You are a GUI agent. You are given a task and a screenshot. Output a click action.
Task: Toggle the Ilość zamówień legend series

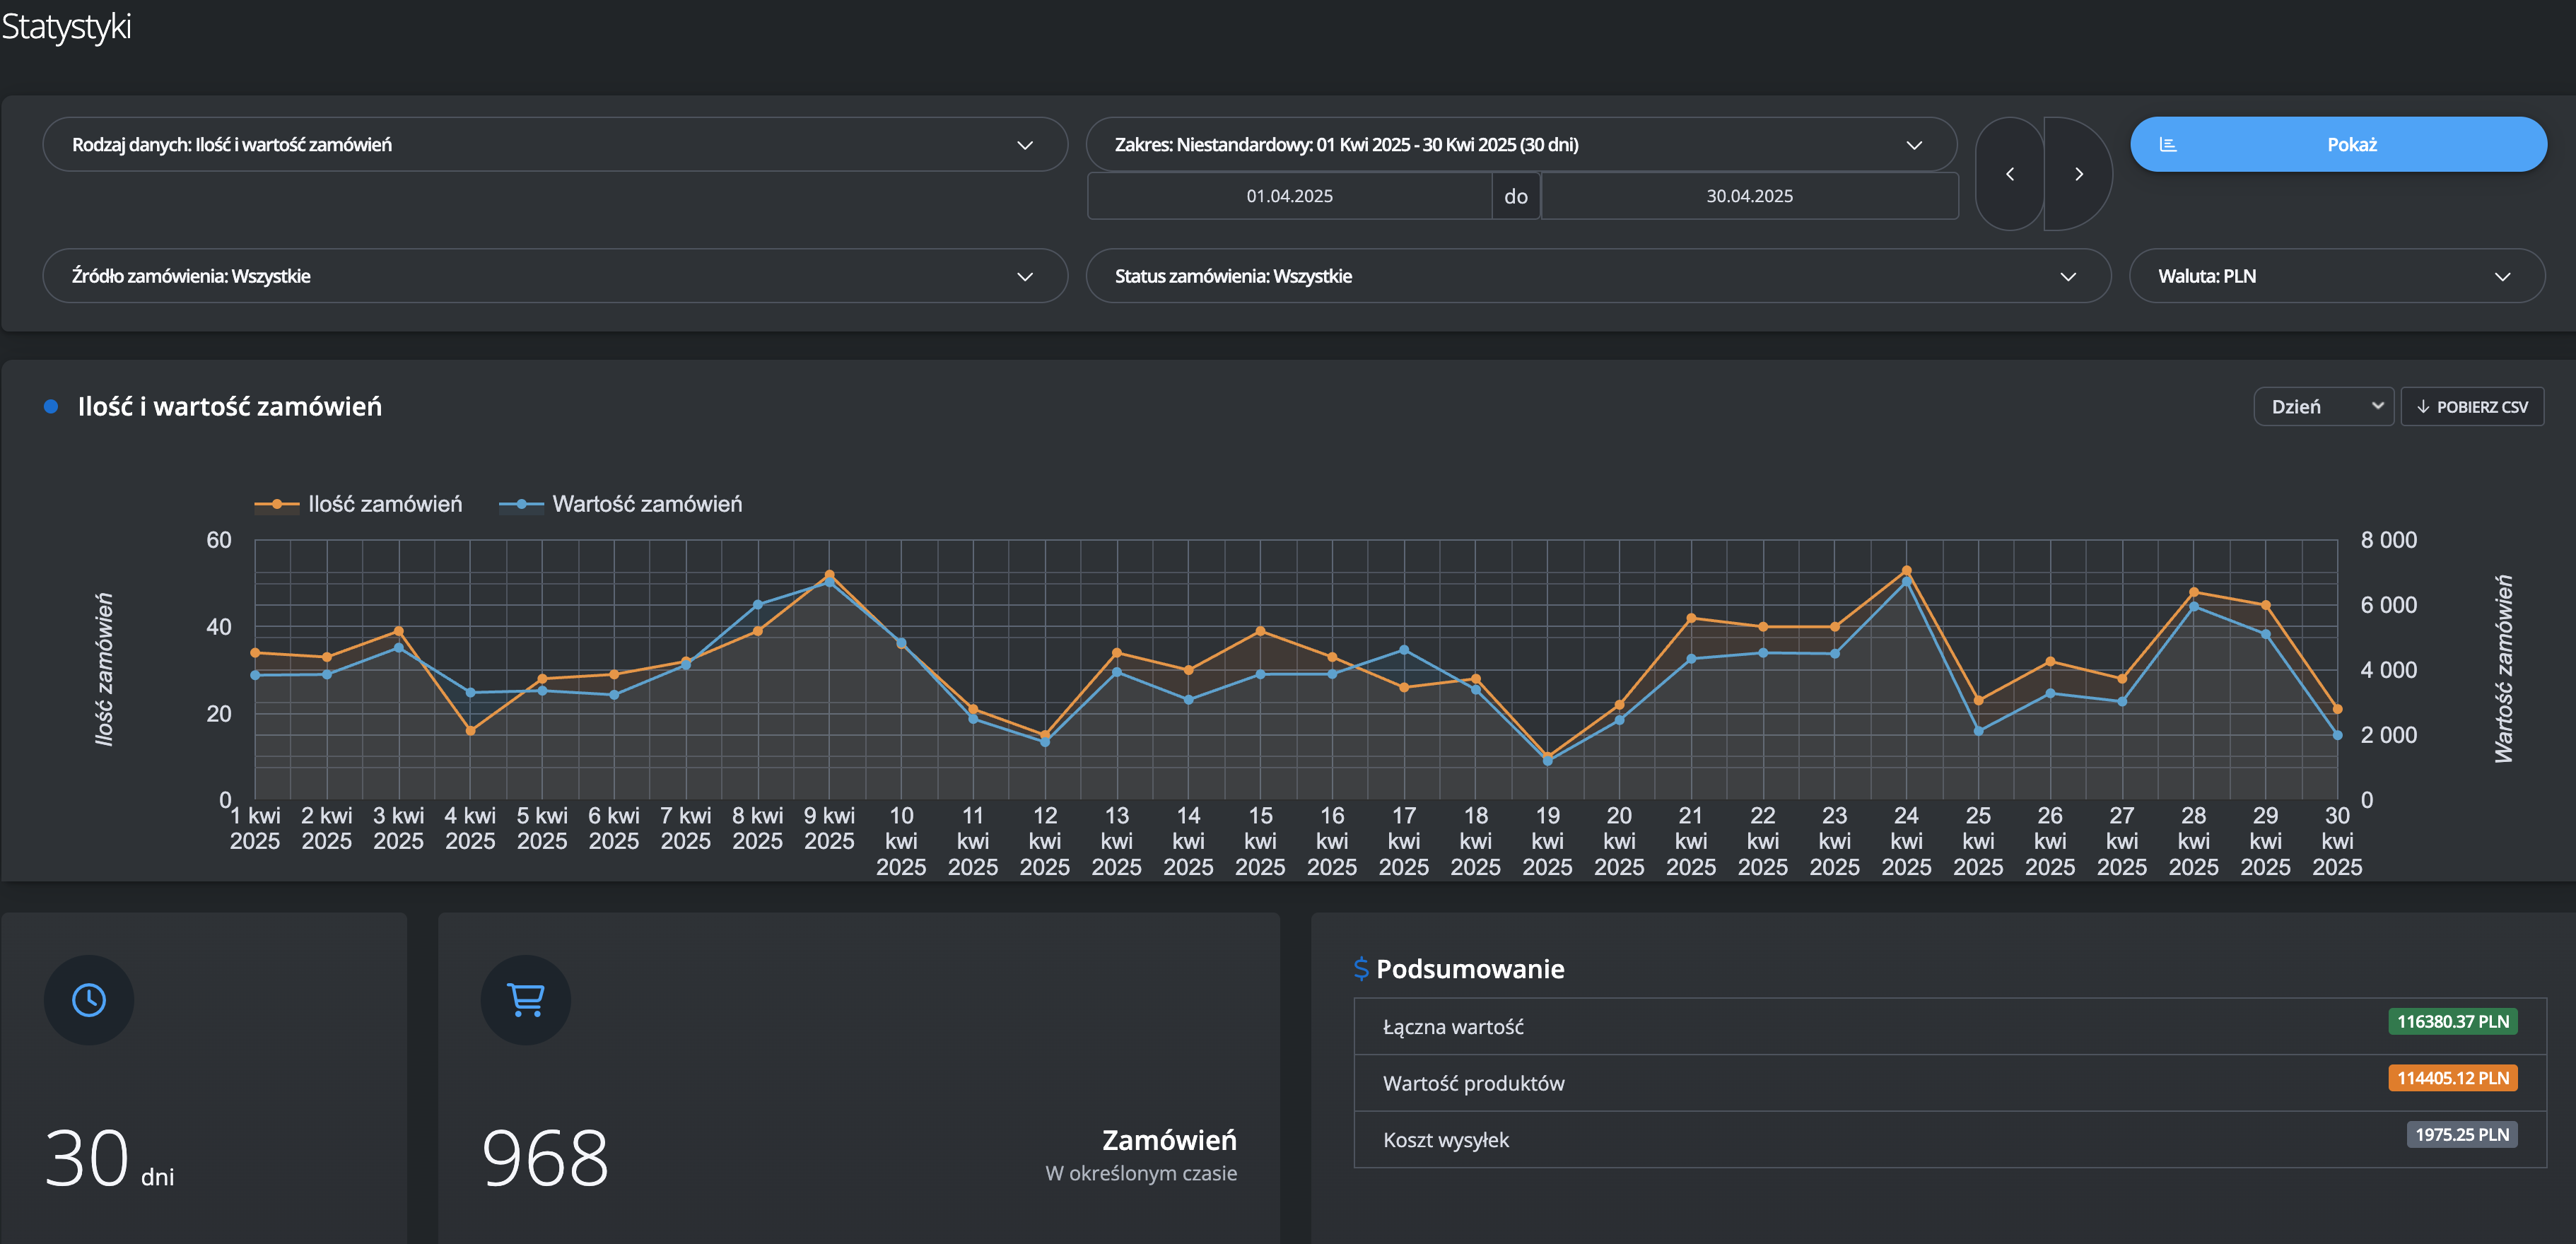[x=359, y=504]
